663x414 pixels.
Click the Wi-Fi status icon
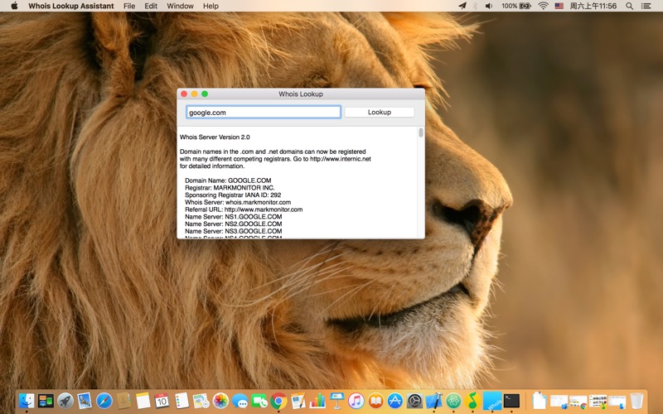(x=543, y=6)
